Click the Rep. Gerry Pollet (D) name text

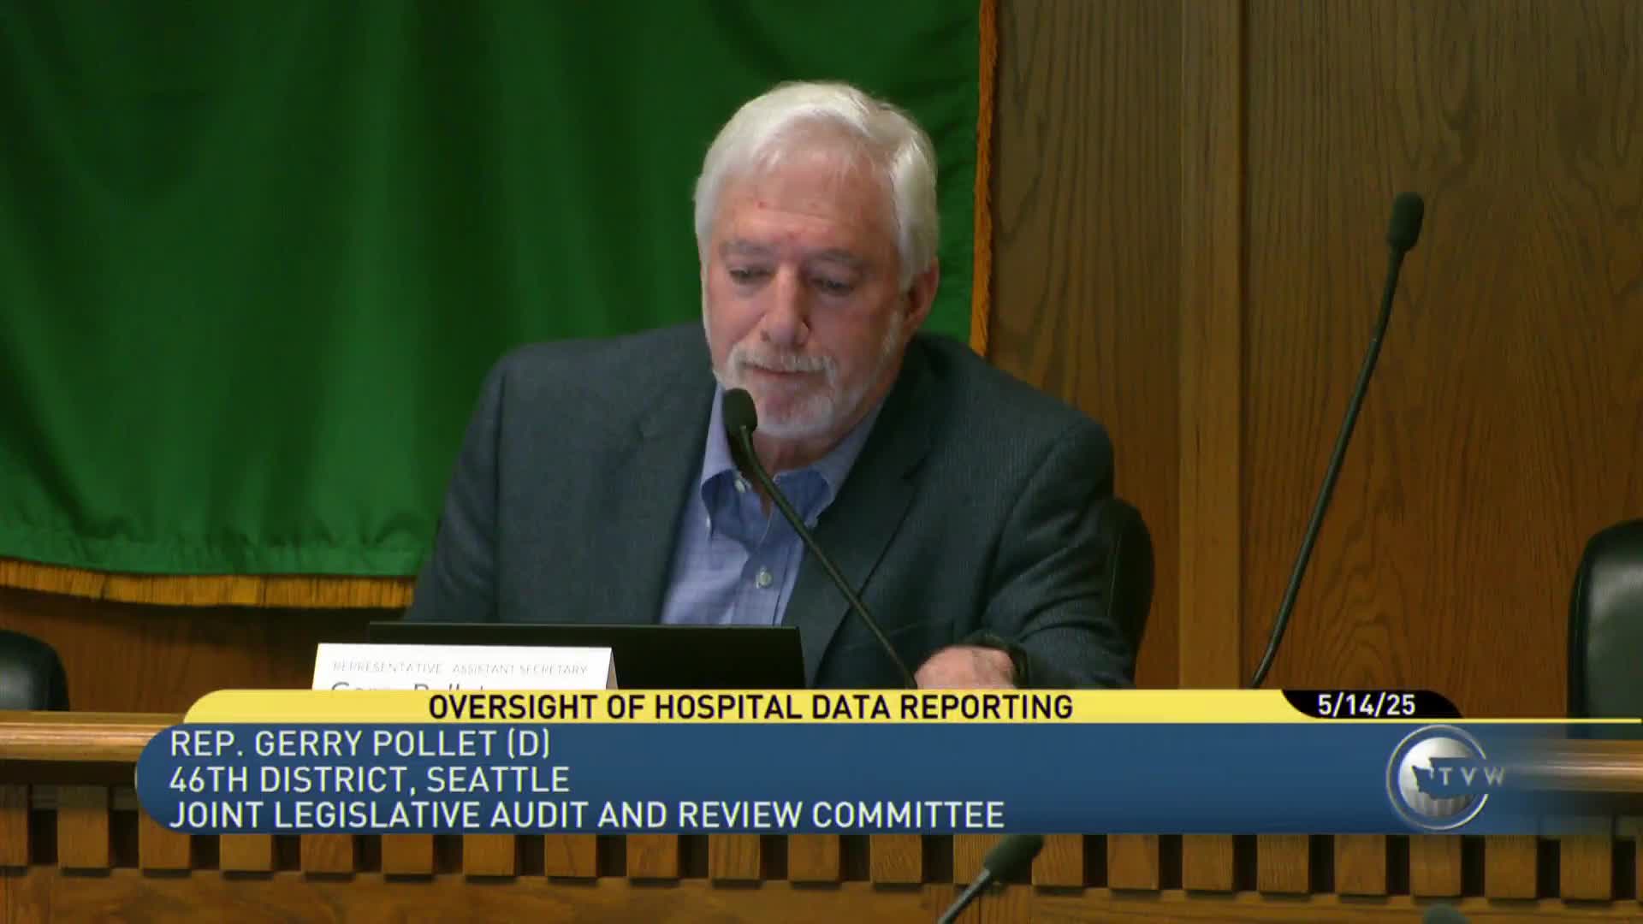coord(359,743)
